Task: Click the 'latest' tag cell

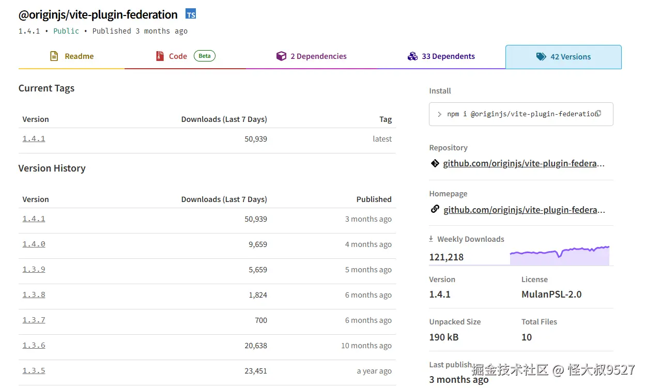Action: point(382,139)
